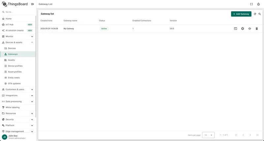Viewport: 264px width, 141px height.
Task: Sort by Created time column header
Action: (46, 21)
